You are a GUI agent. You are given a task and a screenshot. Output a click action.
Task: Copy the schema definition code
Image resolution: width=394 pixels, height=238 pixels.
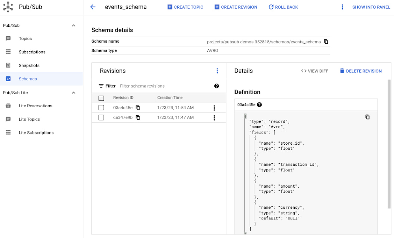click(367, 117)
